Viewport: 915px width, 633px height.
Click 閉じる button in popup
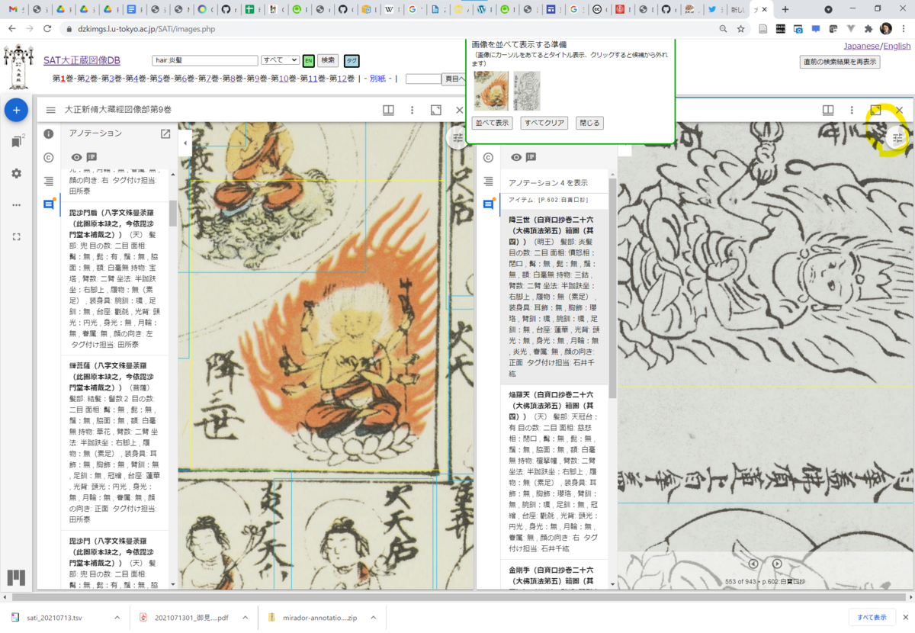click(589, 123)
